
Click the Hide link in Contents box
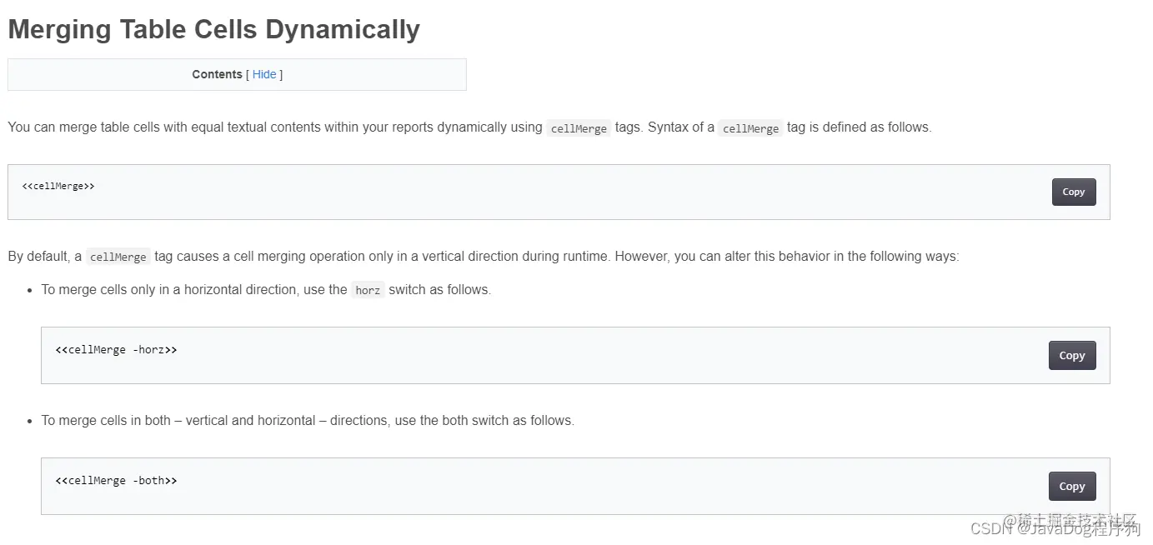pos(264,74)
